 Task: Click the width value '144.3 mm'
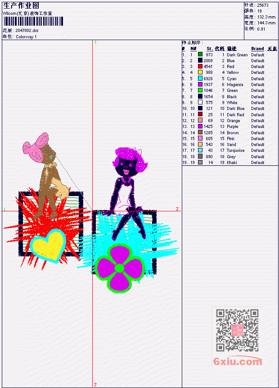click(x=266, y=23)
